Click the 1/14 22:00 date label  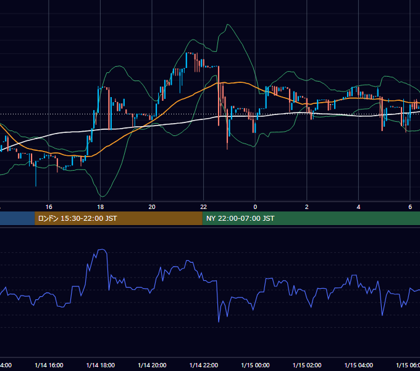(x=204, y=365)
